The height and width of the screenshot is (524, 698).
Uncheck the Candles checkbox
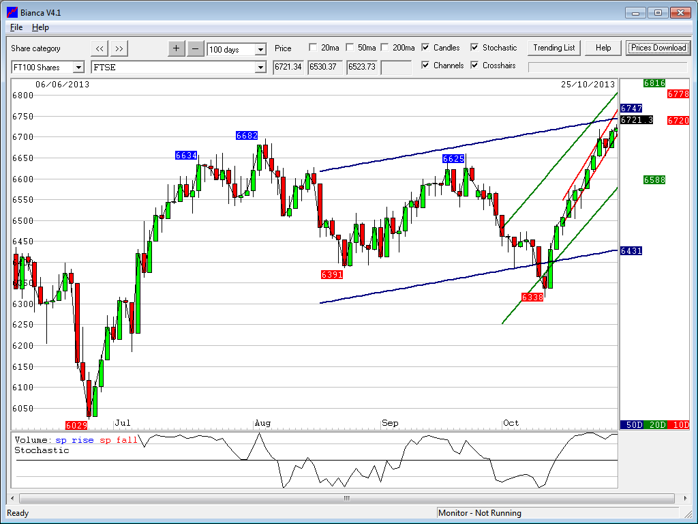[425, 48]
